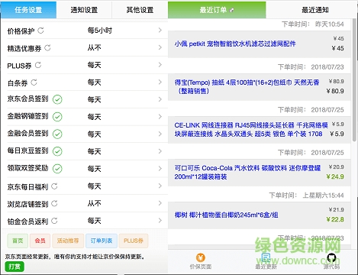Click refresh icon beside 铂金会员返利
The height and width of the screenshot is (275, 358).
pyautogui.click(x=54, y=221)
